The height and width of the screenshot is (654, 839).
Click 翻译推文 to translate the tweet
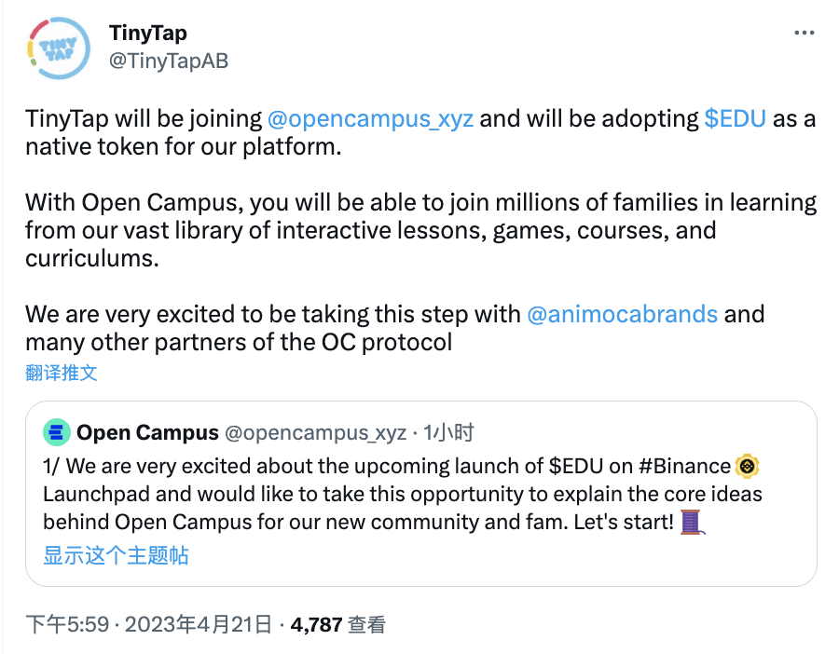click(62, 372)
